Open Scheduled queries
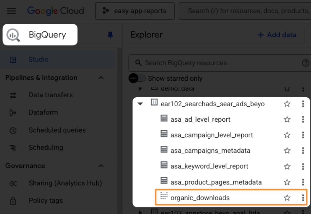 coord(57,130)
